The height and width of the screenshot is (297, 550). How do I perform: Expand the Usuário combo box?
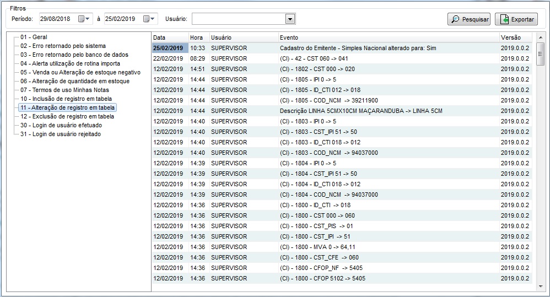point(290,19)
